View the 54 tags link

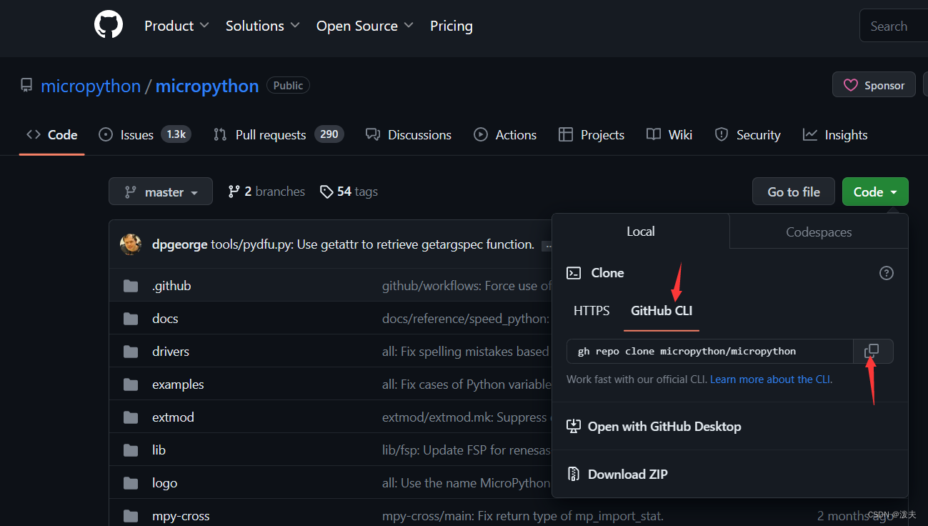coord(349,192)
